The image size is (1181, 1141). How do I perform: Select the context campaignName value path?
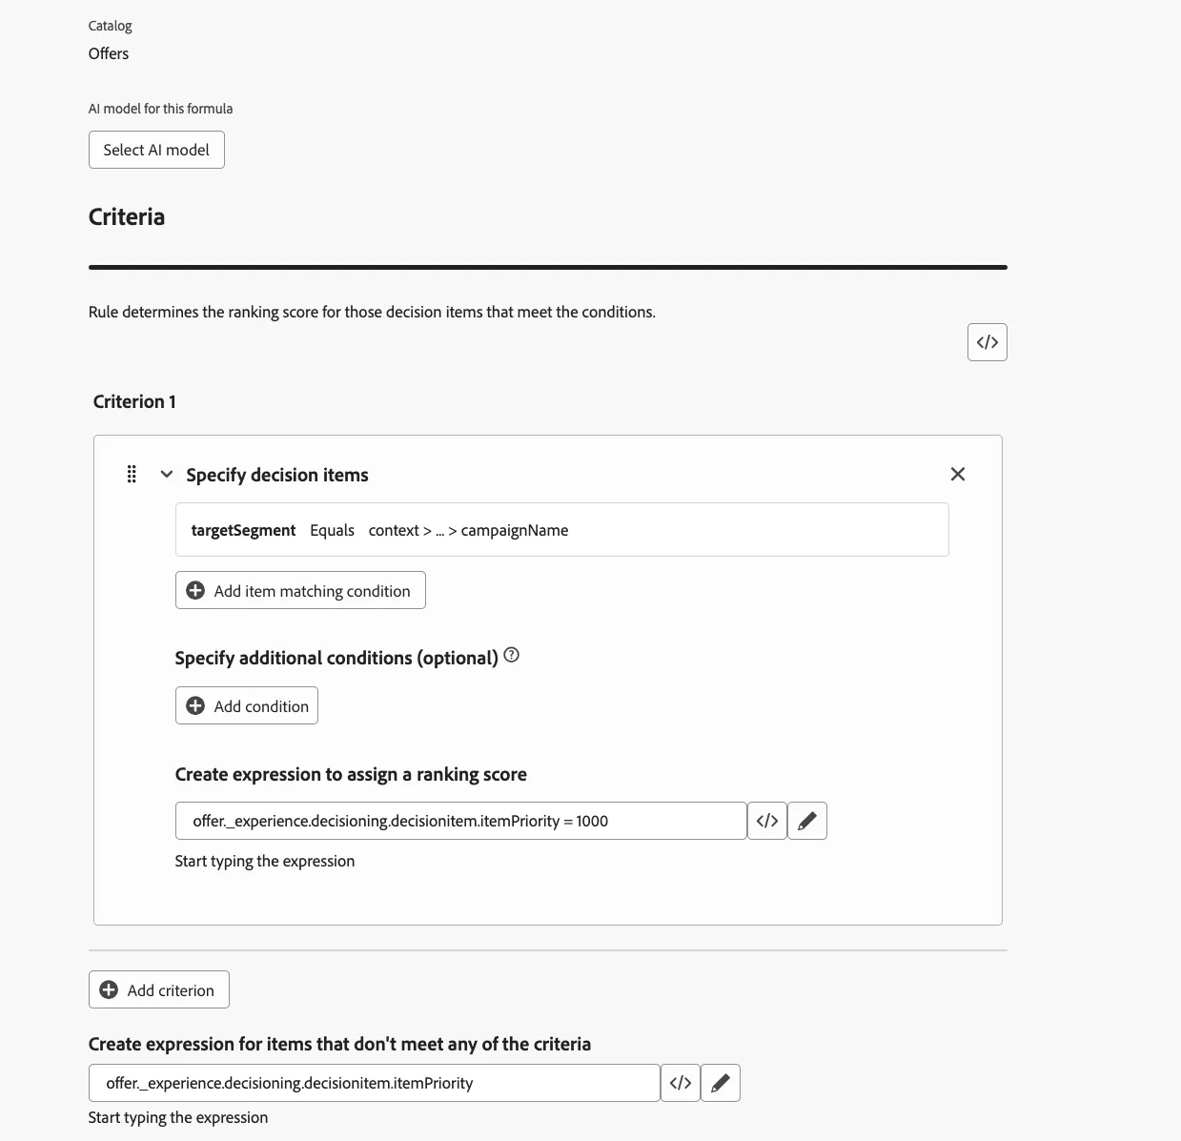[x=468, y=530]
